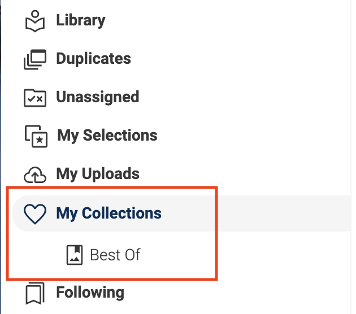Show the My Uploads text label

point(98,174)
